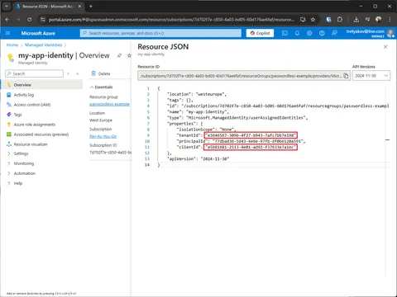
Task: Collapse the Essentials section
Action: click(x=101, y=87)
